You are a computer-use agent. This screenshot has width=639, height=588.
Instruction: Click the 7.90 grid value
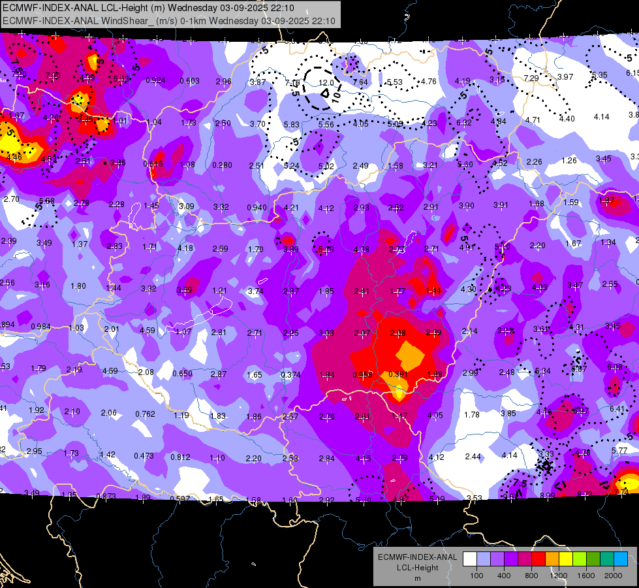pyautogui.click(x=53, y=76)
